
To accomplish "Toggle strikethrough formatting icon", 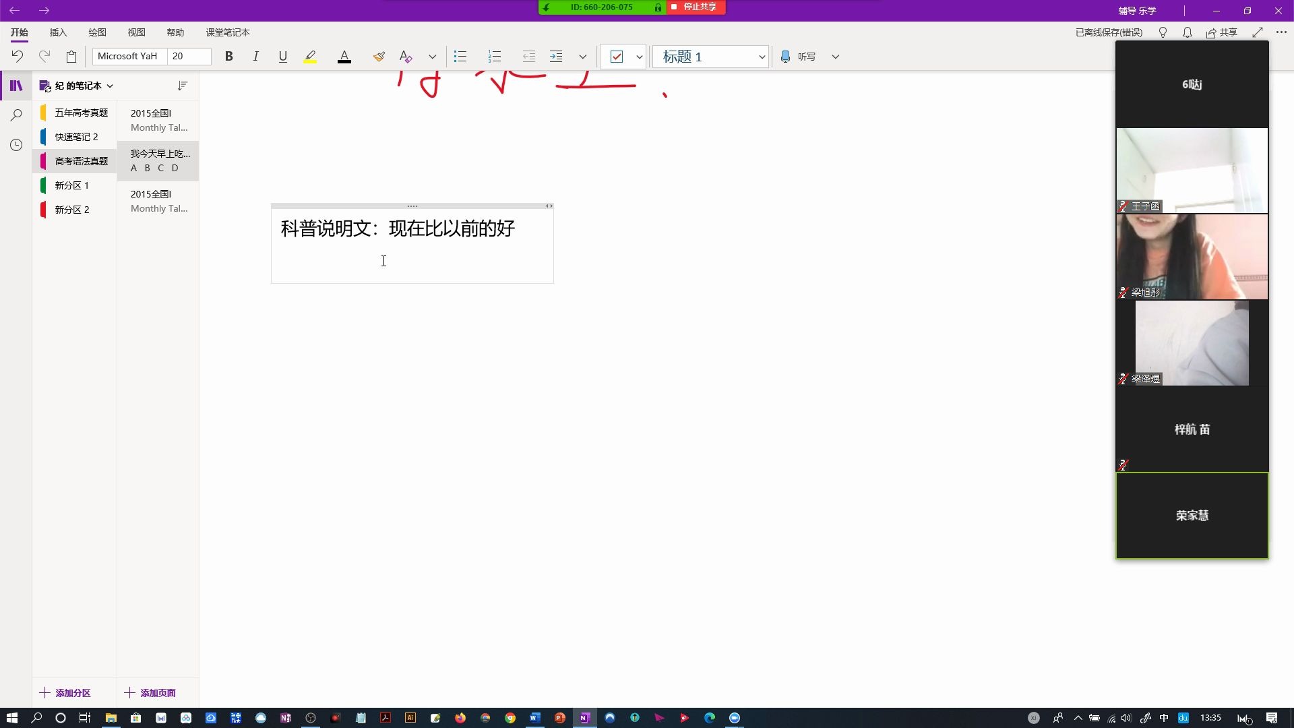I will [434, 56].
